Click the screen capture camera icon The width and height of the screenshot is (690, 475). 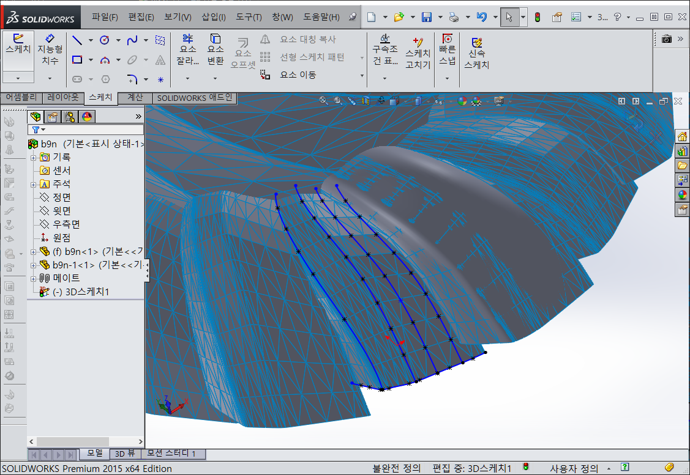click(667, 39)
